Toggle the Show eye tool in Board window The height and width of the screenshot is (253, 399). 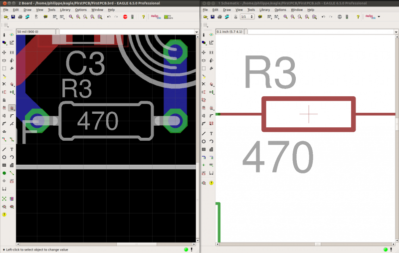[11, 35]
